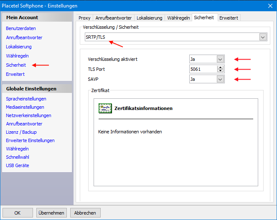
Task: Click the Übernehmen button
Action: point(51,213)
